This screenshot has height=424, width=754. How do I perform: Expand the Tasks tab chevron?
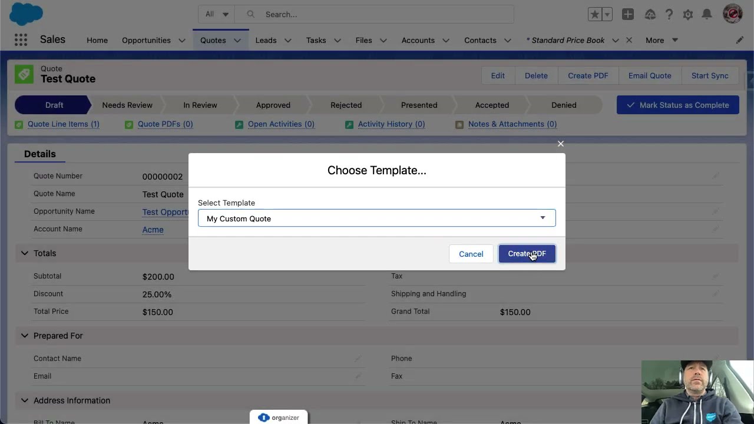tap(338, 40)
